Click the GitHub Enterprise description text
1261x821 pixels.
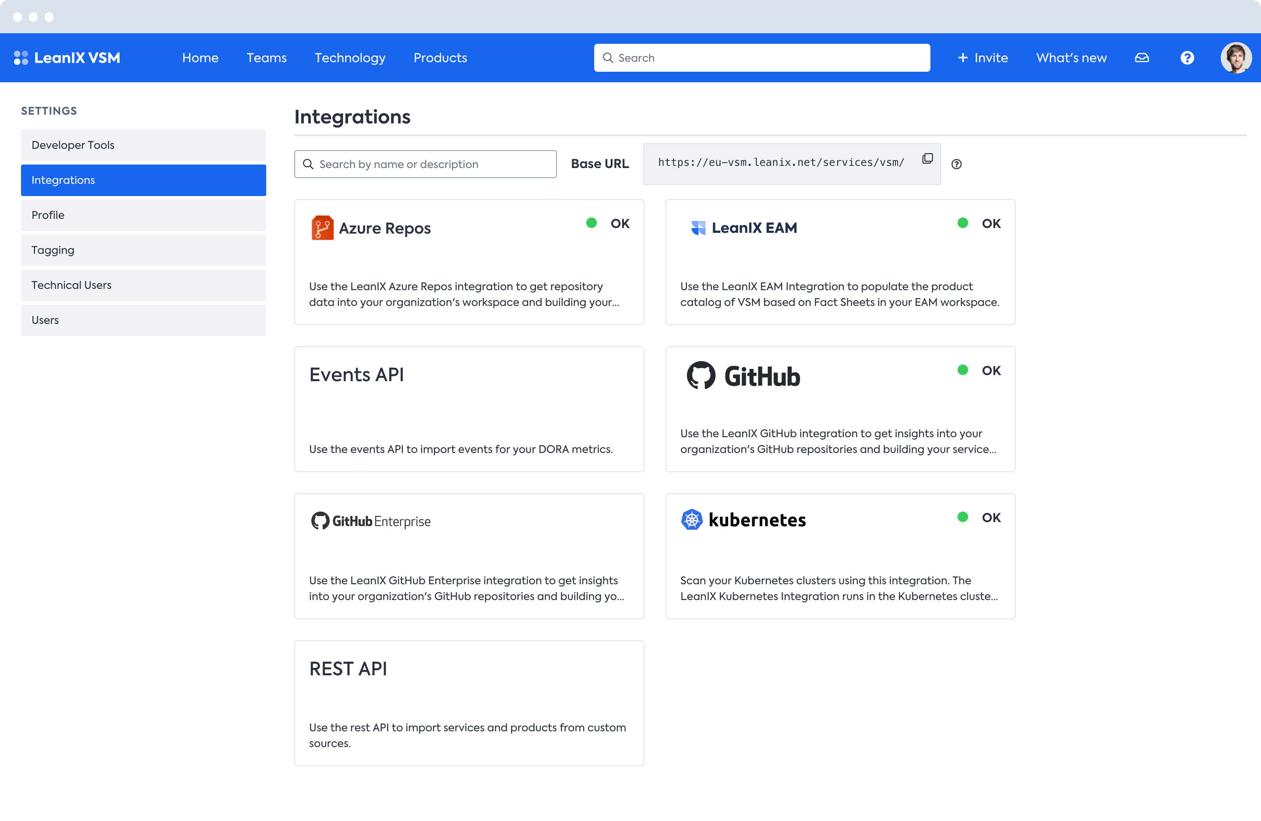tap(467, 588)
